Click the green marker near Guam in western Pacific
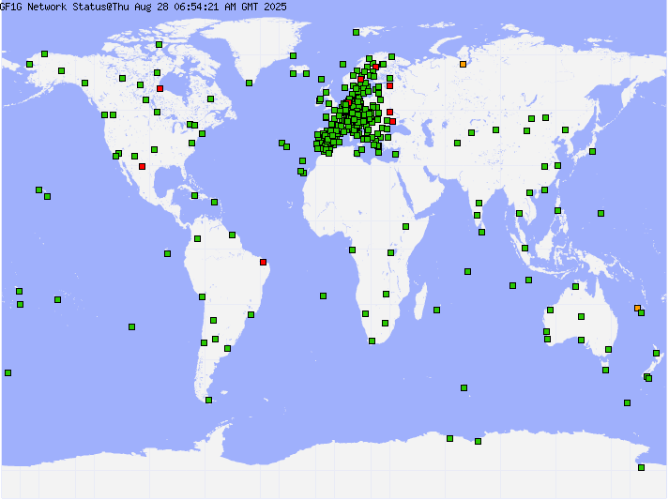The width and height of the screenshot is (669, 500). (x=601, y=213)
